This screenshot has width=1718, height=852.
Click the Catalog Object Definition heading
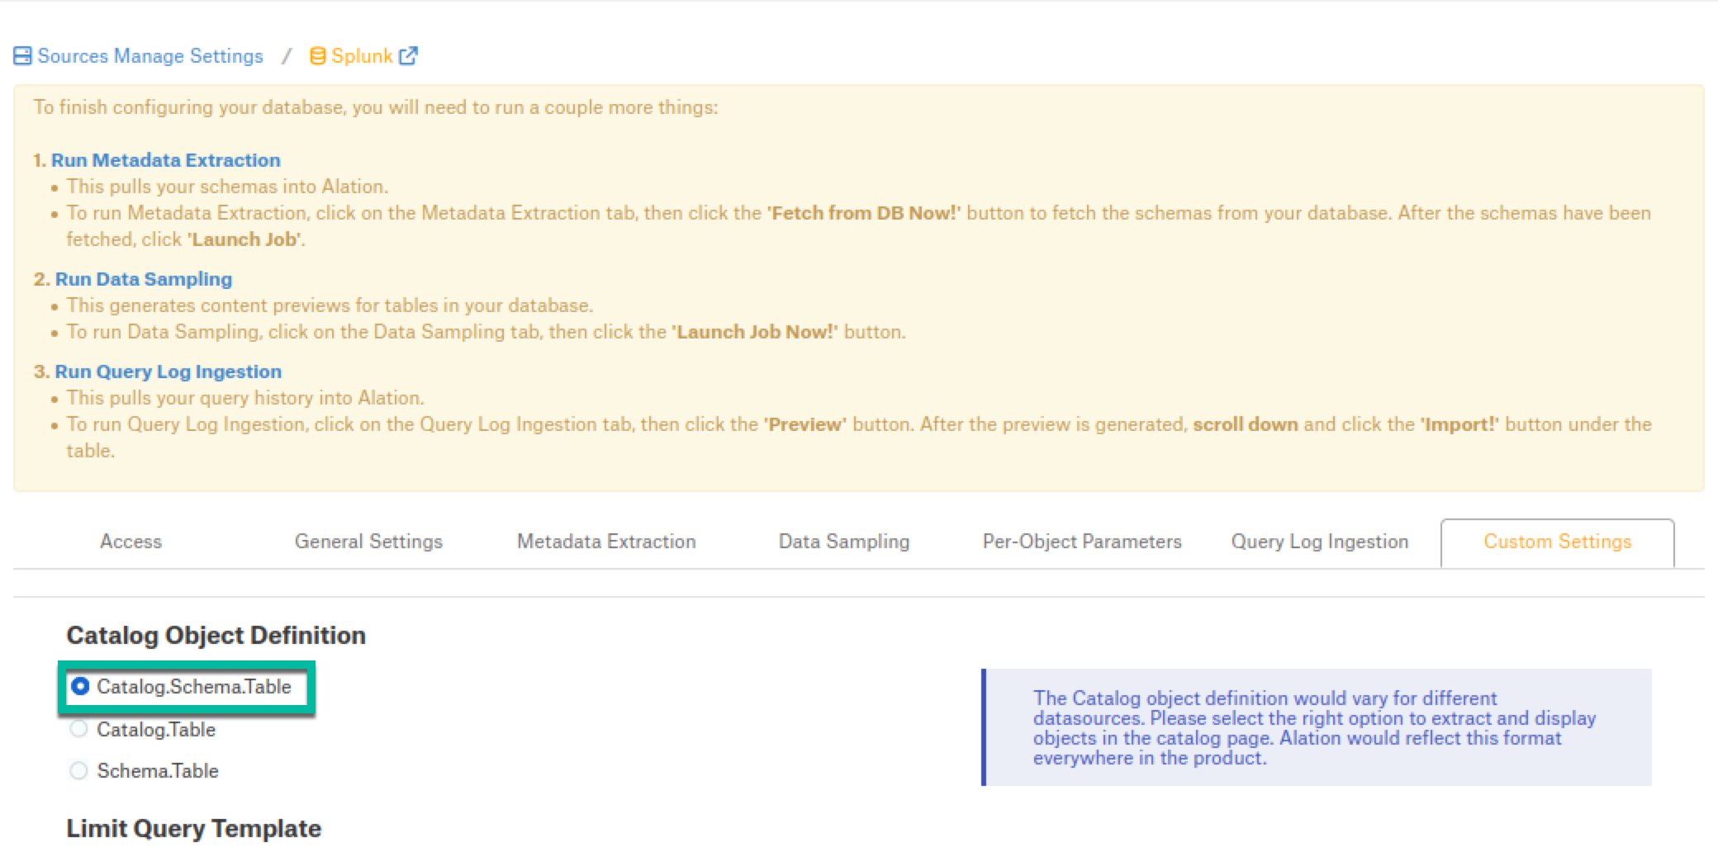[216, 635]
